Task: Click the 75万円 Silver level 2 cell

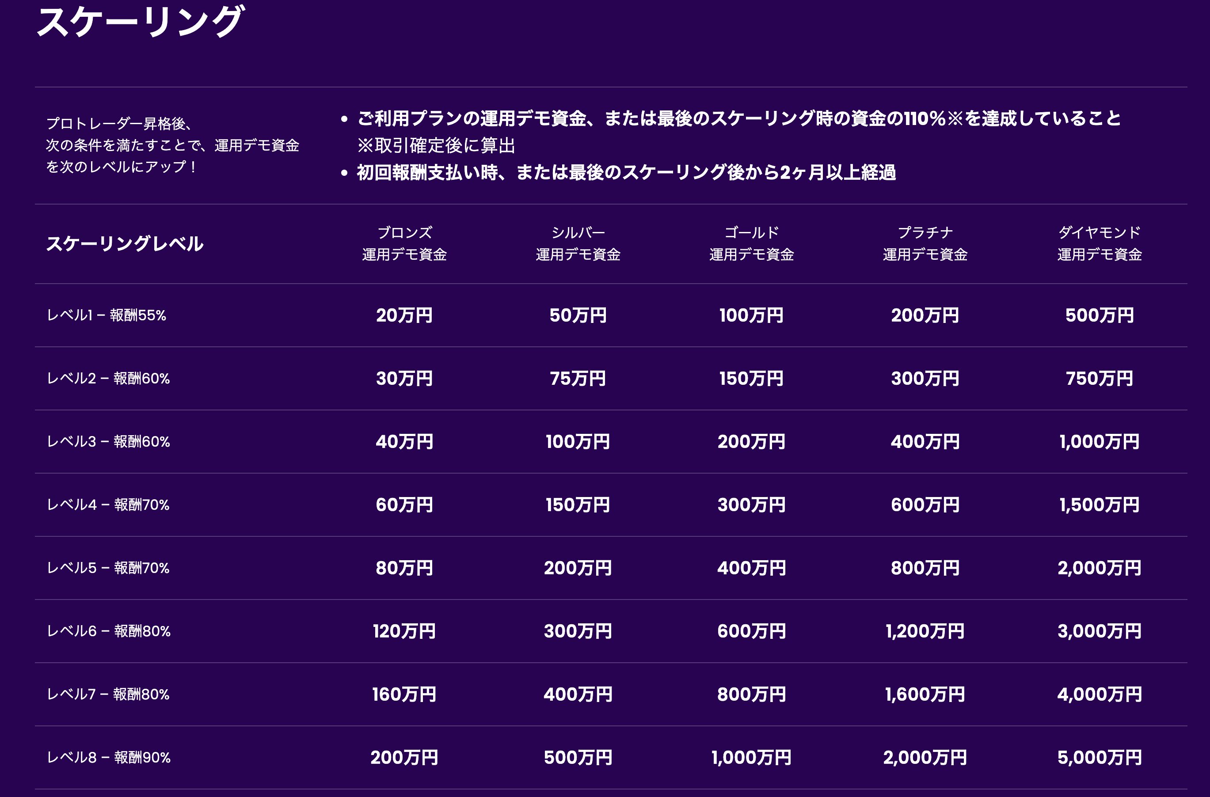Action: point(578,378)
